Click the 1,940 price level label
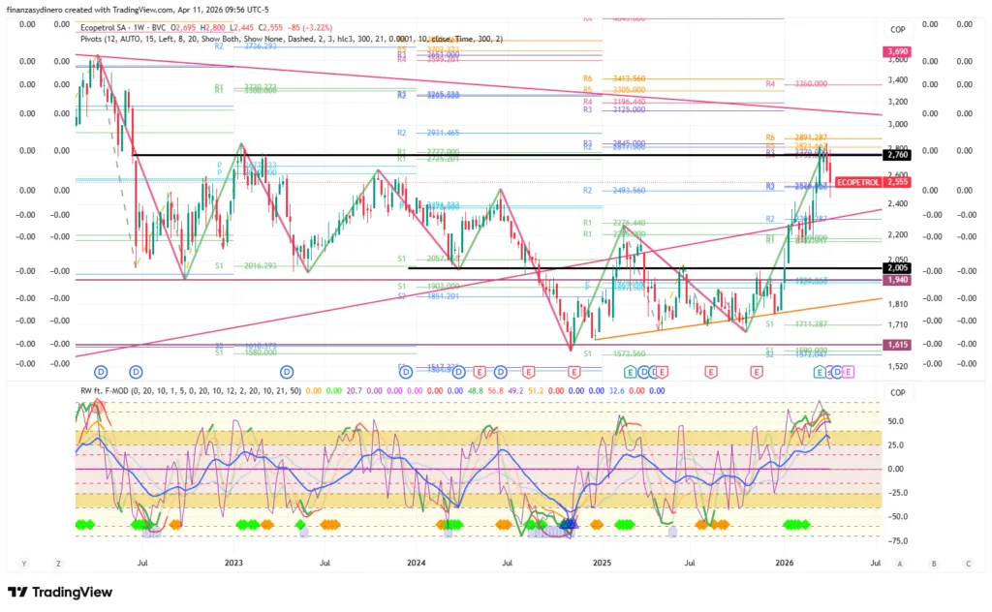Image resolution: width=992 pixels, height=612 pixels. (x=896, y=280)
